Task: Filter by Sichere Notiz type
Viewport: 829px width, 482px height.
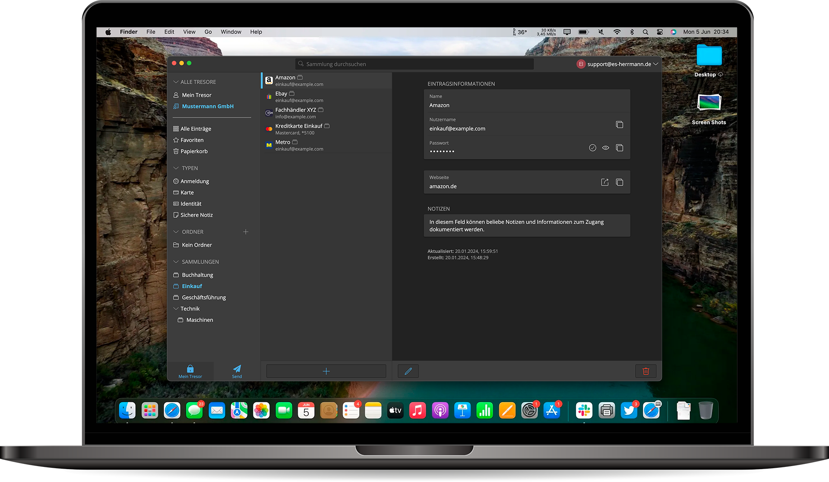Action: 196,215
